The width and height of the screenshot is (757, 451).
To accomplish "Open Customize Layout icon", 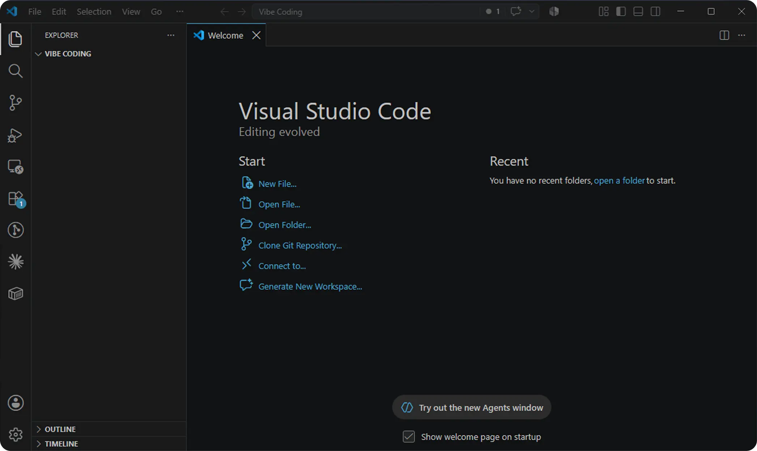I will tap(603, 12).
